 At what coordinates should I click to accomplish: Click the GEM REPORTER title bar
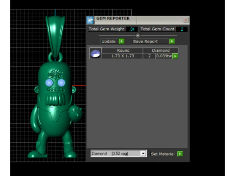(x=138, y=20)
